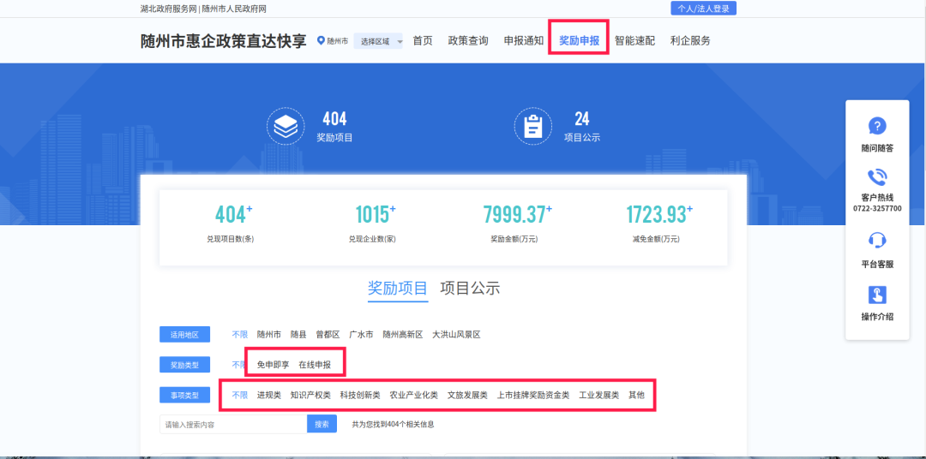Click the search content input field
The image size is (926, 459).
(233, 424)
